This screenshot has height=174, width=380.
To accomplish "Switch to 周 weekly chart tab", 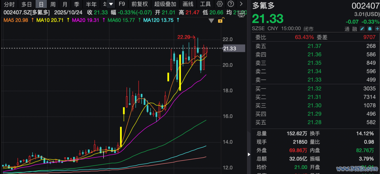I will point(53,4).
